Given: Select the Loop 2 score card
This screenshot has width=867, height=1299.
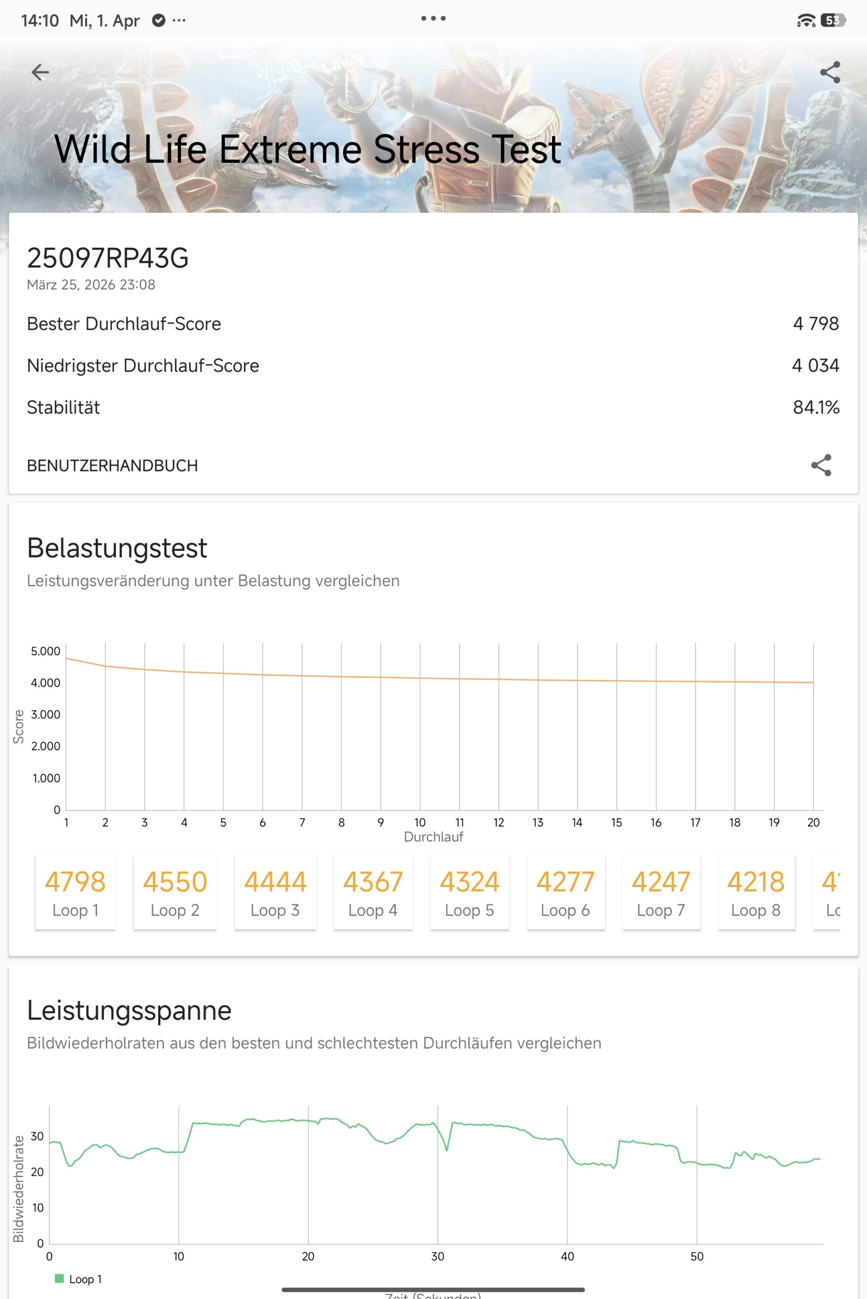Looking at the screenshot, I should point(175,892).
